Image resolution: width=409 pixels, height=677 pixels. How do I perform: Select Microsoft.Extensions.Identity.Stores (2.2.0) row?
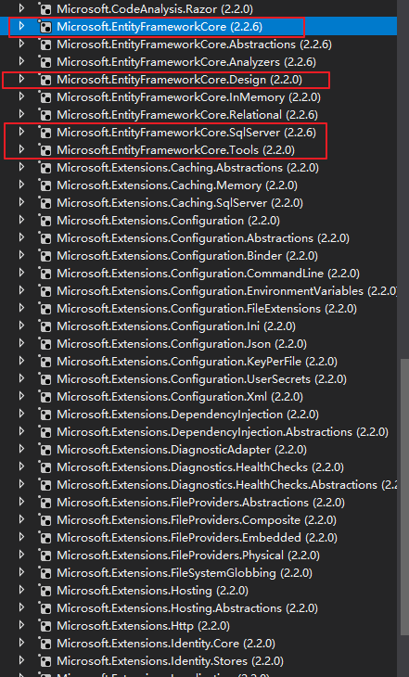[198, 660]
